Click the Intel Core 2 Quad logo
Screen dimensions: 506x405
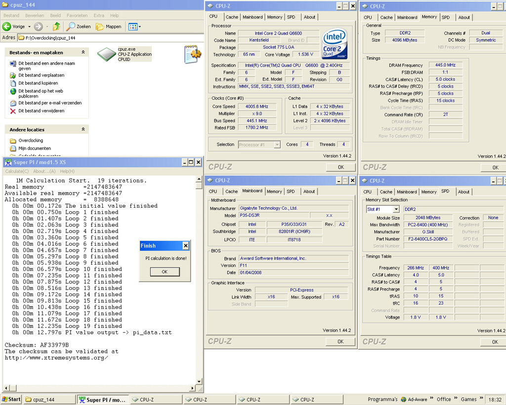[x=335, y=44]
